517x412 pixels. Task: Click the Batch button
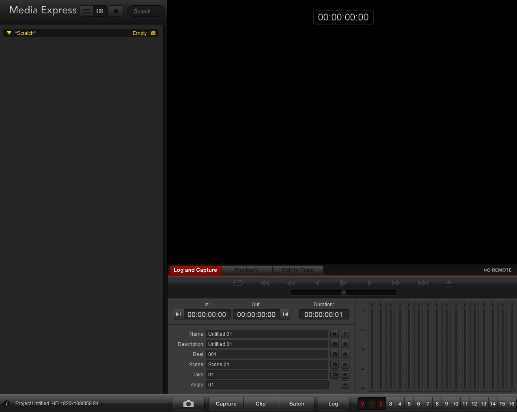[297, 404]
